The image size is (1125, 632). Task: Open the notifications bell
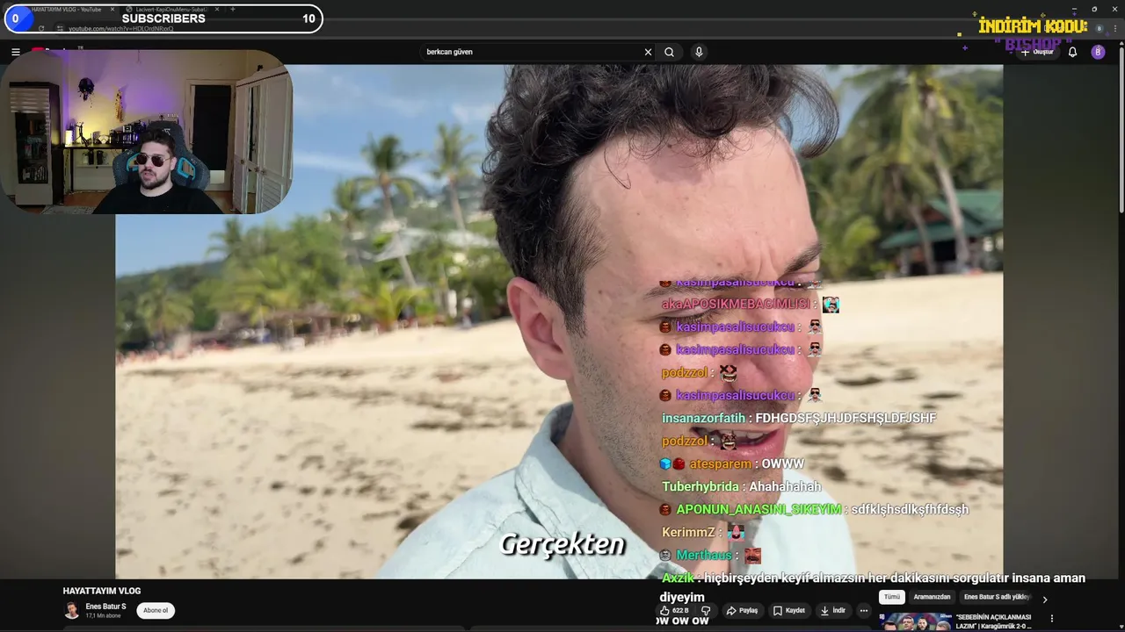pyautogui.click(x=1072, y=52)
